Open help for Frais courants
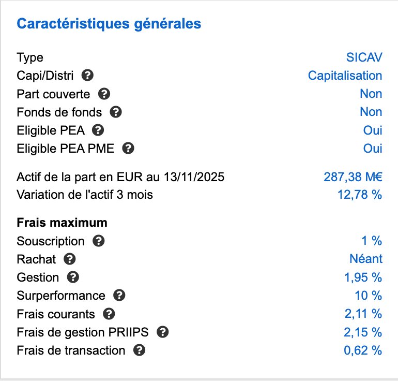 click(x=109, y=314)
